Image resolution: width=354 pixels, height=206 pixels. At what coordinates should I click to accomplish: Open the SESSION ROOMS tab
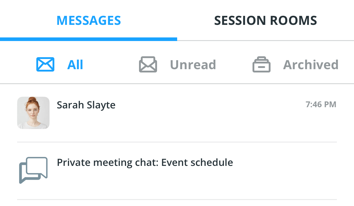point(265,21)
